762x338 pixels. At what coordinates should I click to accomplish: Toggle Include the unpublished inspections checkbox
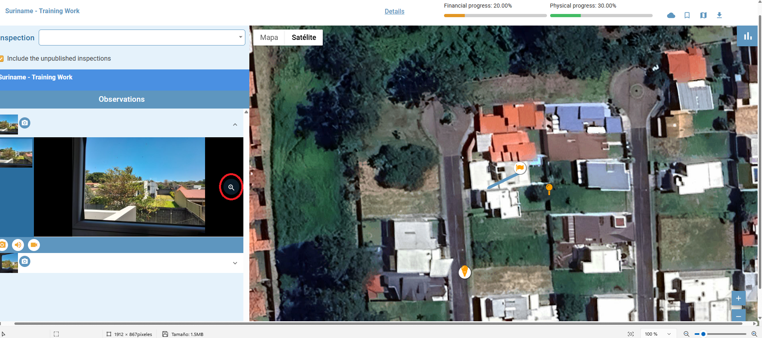tap(2, 59)
